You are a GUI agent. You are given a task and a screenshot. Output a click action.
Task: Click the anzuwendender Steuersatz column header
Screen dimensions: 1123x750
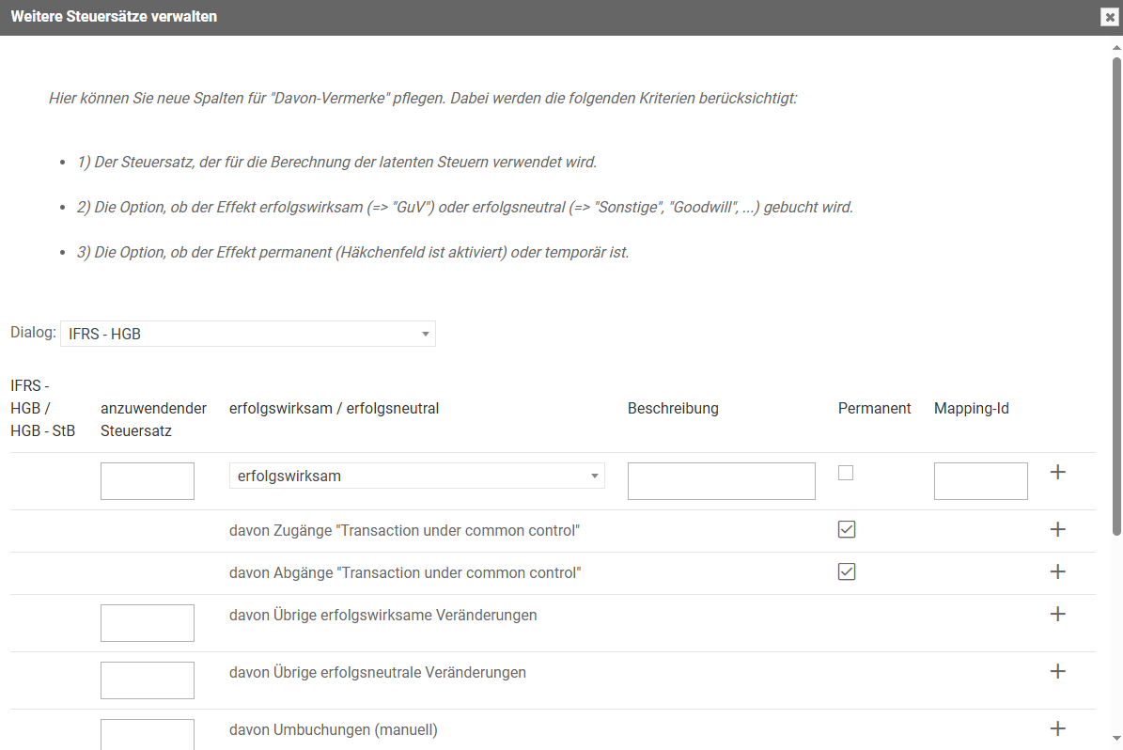coord(153,420)
